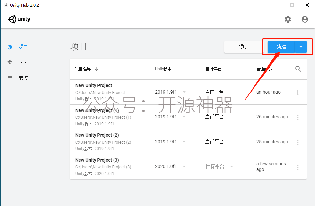Open more options for New Unity Project (3)
Image resolution: width=315 pixels, height=206 pixels.
(x=298, y=167)
